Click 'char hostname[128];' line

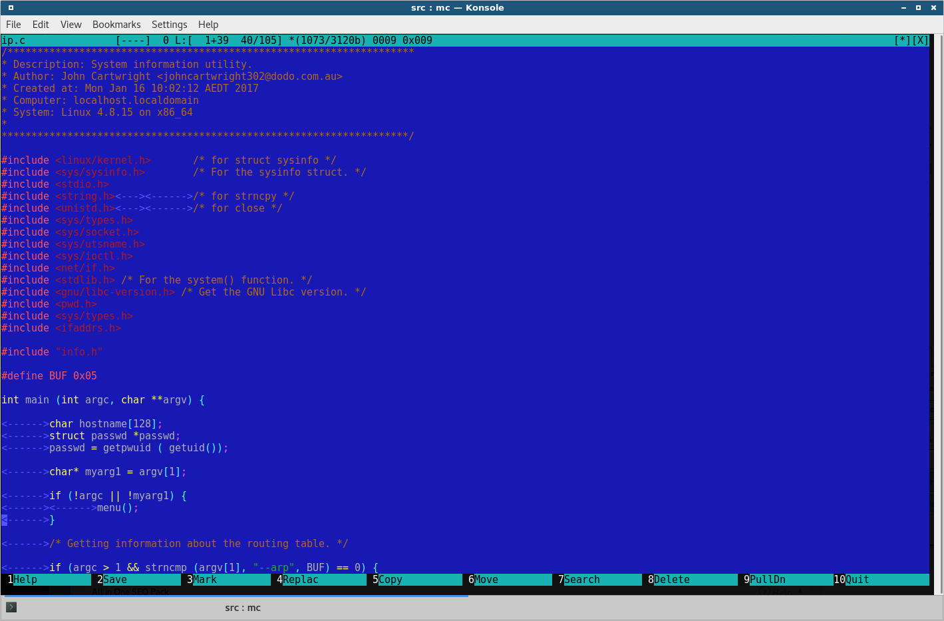coord(106,424)
